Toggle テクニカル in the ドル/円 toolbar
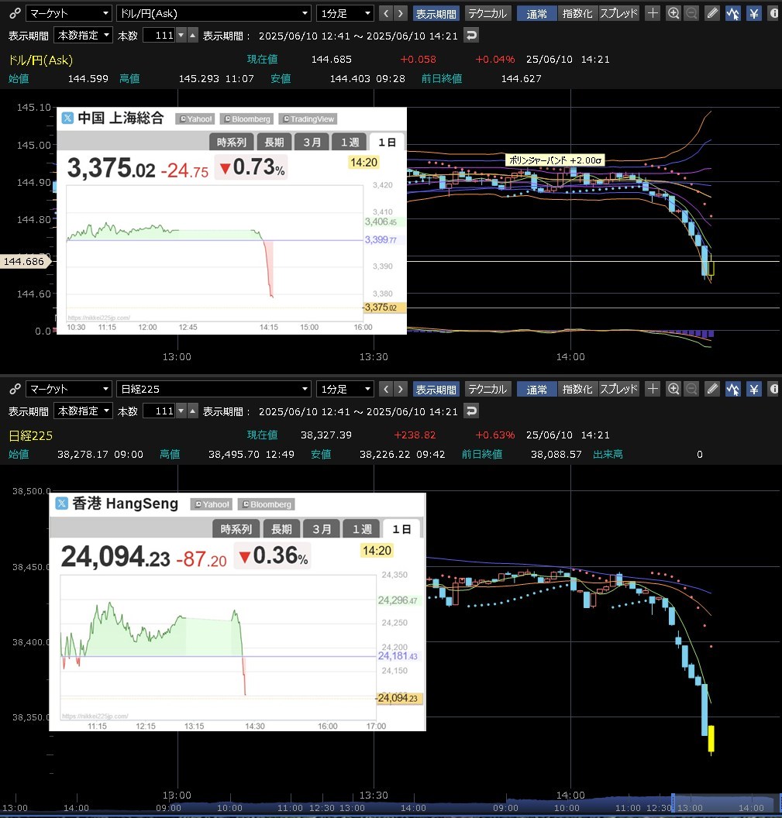Viewport: 782px width, 818px height. [x=487, y=13]
